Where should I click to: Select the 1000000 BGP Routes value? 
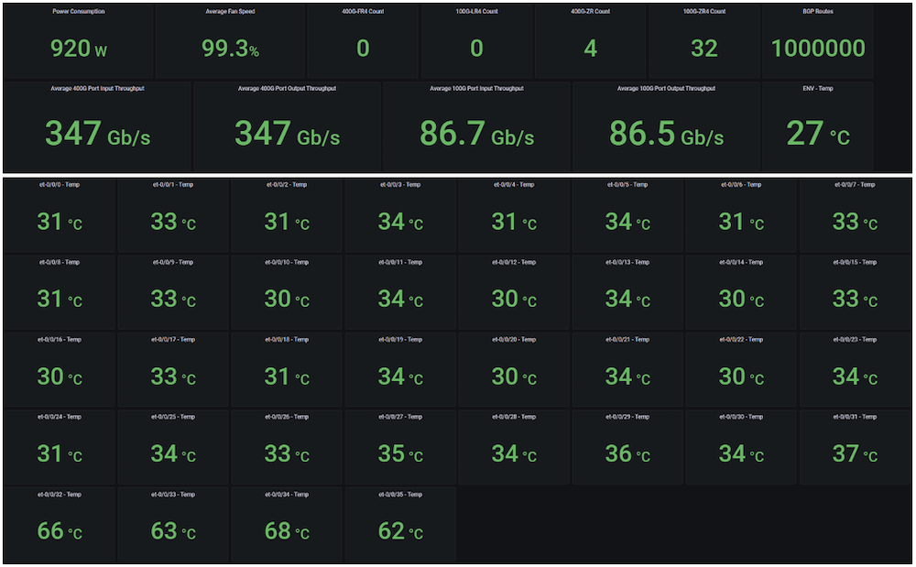818,49
